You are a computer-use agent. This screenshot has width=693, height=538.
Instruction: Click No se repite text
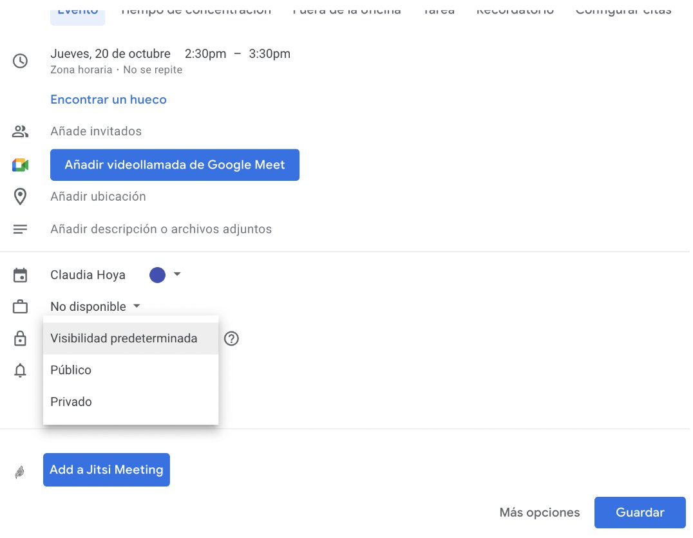click(153, 70)
